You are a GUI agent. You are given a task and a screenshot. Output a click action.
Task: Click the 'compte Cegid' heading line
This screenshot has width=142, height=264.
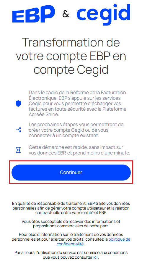coord(71,70)
